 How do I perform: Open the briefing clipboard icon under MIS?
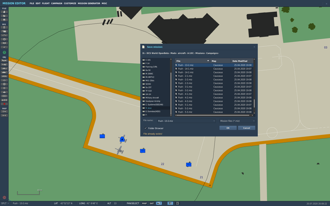click(4, 27)
